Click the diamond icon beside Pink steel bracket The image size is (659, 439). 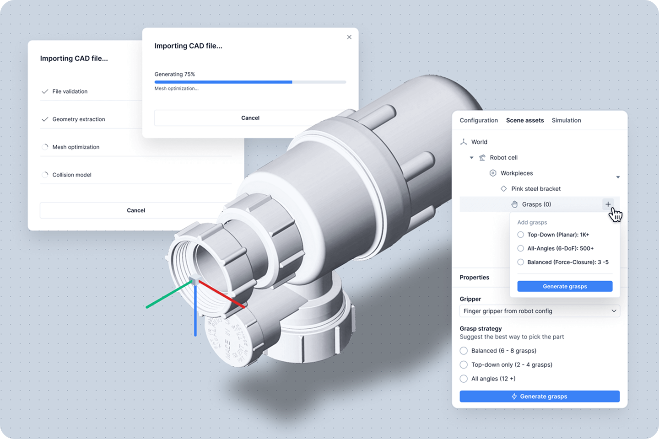click(503, 189)
